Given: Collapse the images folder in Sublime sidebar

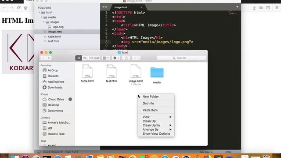Looking at the screenshot, I should [x=43, y=22].
